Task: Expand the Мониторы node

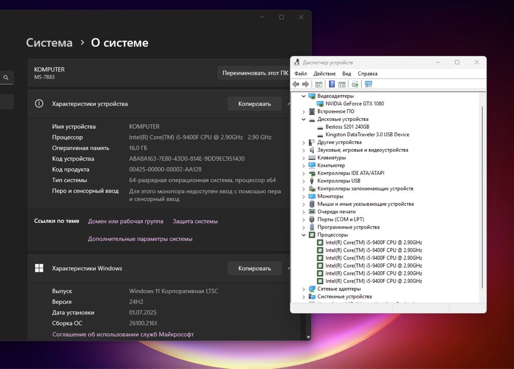Action: point(304,197)
